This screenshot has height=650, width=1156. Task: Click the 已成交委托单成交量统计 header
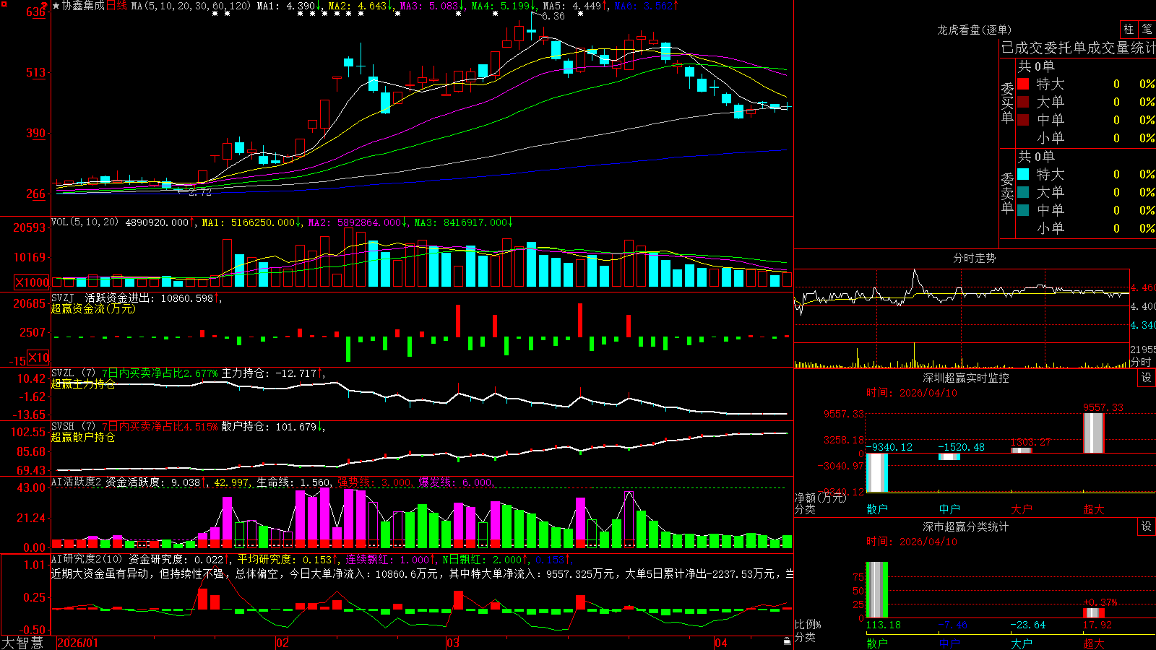pos(1078,48)
